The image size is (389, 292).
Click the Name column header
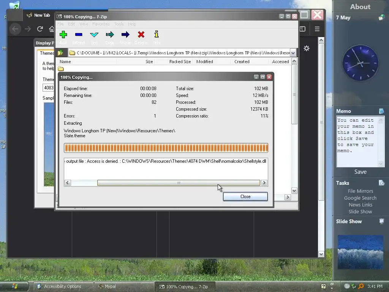[86, 62]
